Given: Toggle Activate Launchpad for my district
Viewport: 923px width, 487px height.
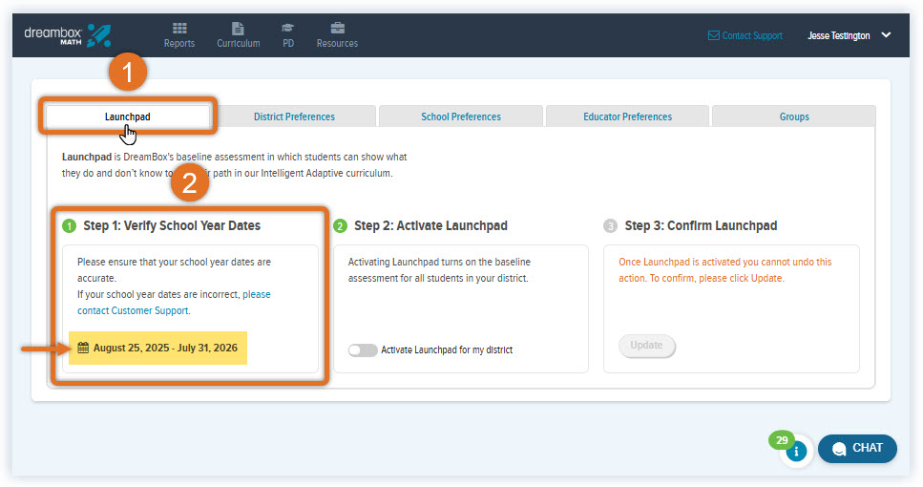Looking at the screenshot, I should coord(363,350).
